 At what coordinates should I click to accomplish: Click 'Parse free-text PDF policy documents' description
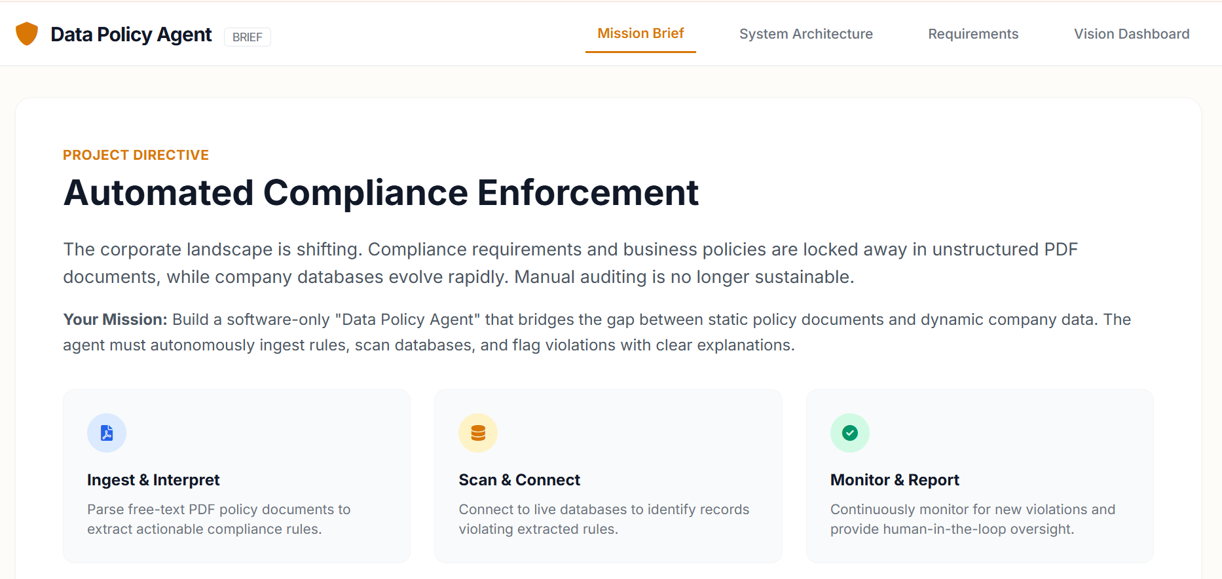(x=219, y=519)
